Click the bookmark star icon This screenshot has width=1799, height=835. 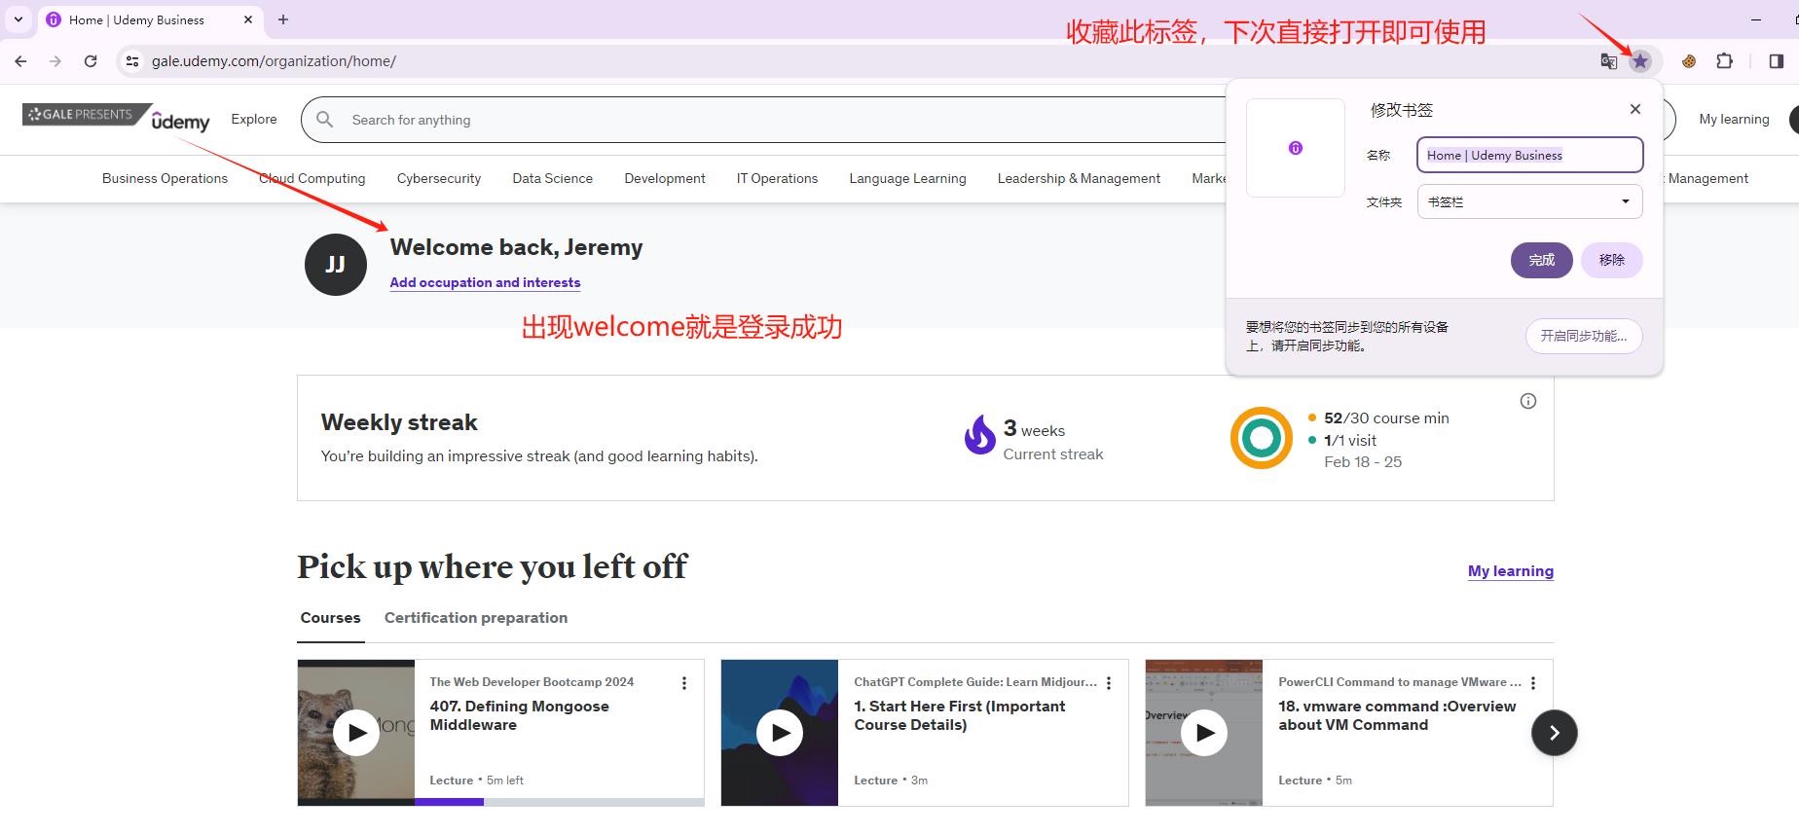point(1640,61)
